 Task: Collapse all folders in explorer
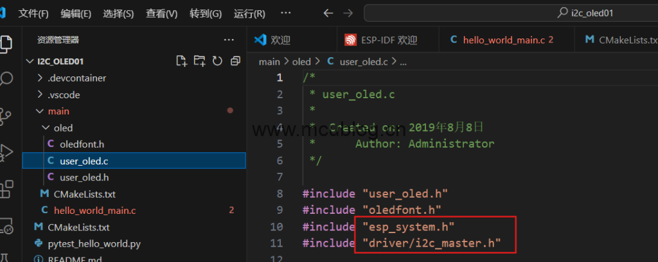pos(235,61)
